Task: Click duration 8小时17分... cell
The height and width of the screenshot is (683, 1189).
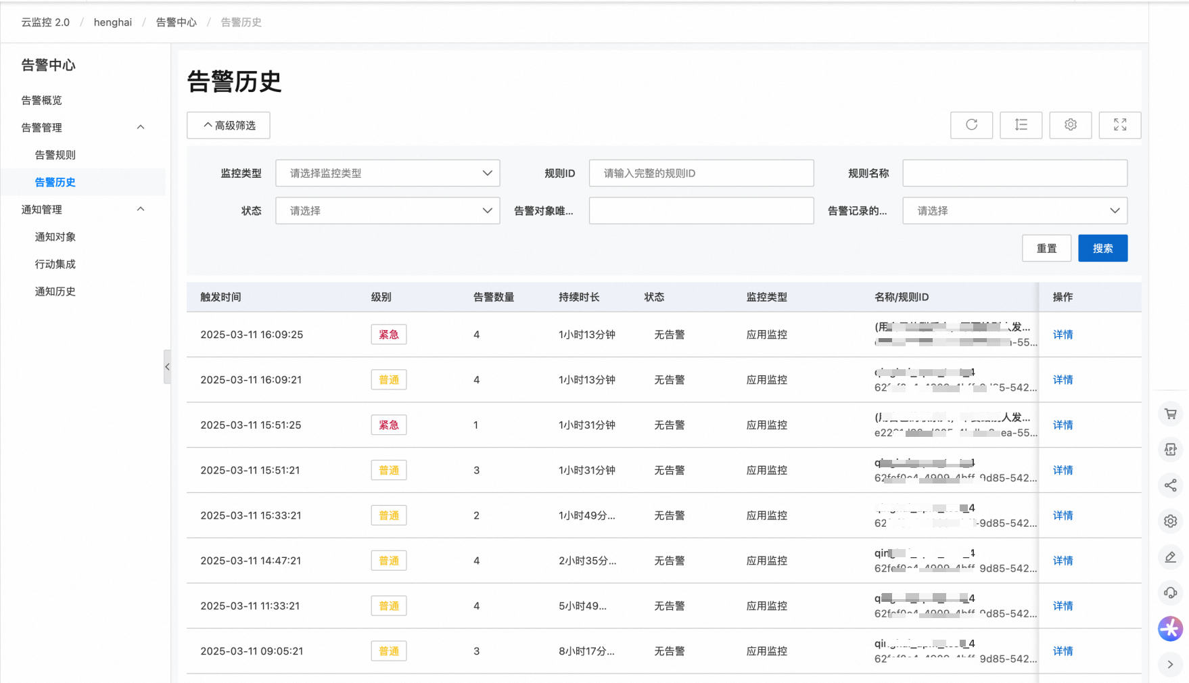Action: pos(586,652)
